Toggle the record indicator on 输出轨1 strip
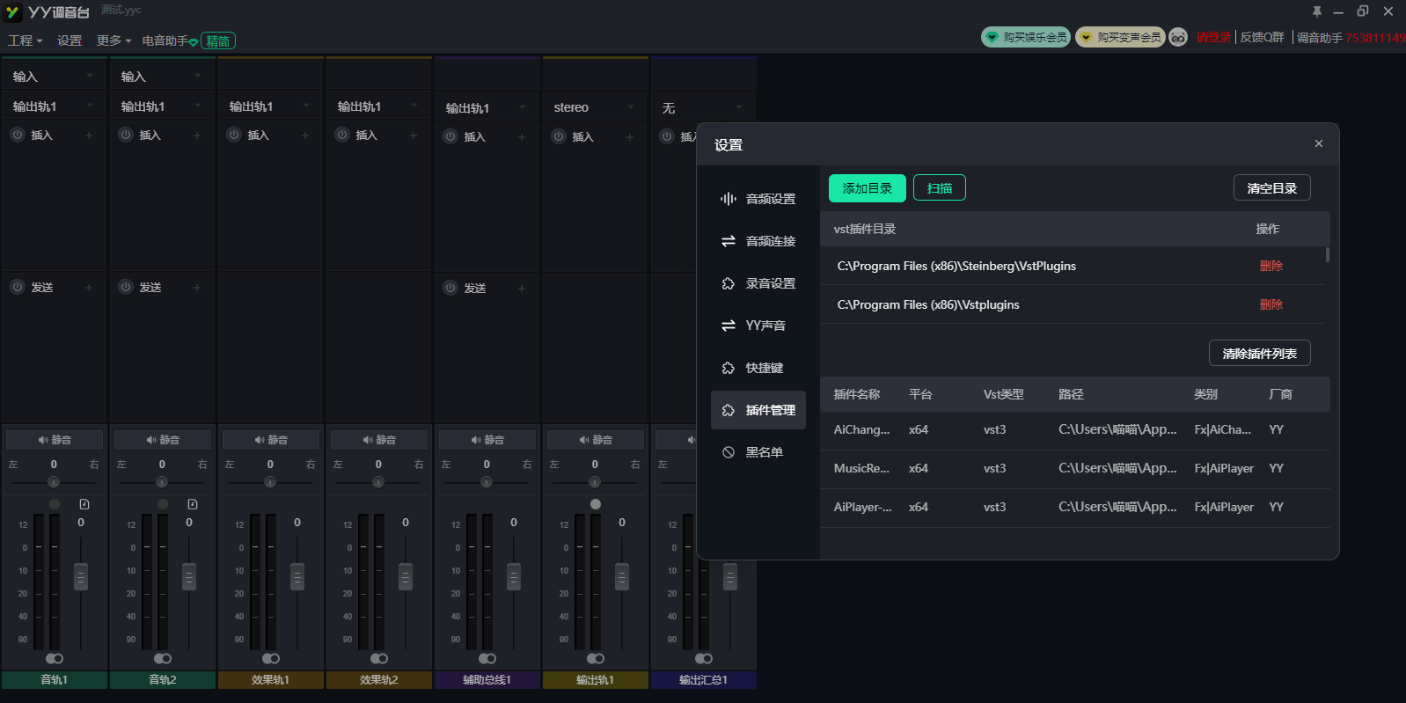This screenshot has width=1406, height=703. (596, 504)
